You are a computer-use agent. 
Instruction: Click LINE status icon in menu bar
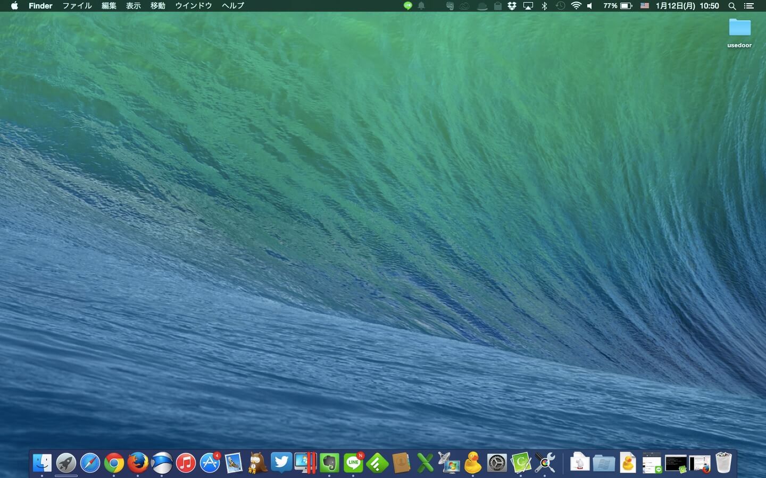tap(408, 6)
